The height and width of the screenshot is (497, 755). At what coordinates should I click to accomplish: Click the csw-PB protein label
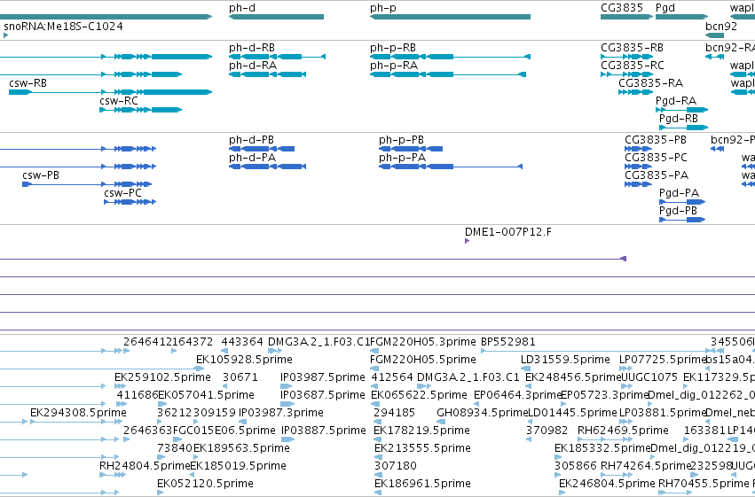pos(41,175)
